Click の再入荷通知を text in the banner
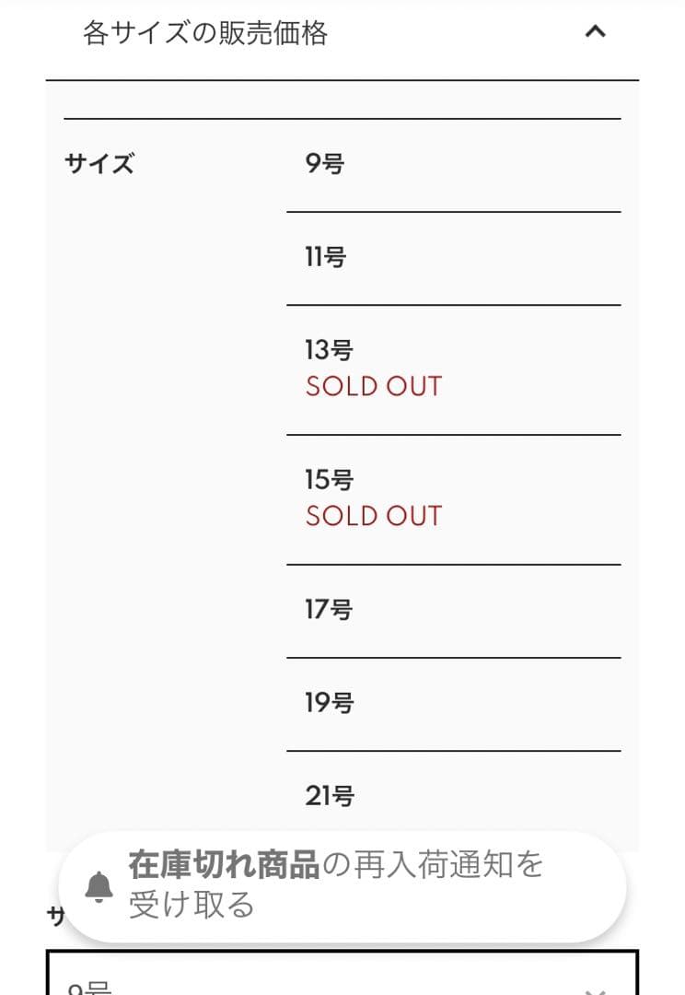This screenshot has width=685, height=995. (x=433, y=866)
